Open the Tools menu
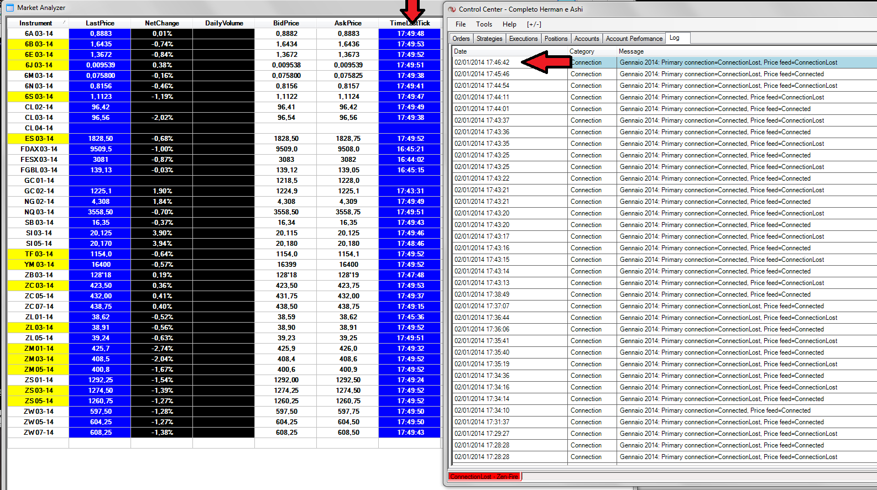 point(484,24)
